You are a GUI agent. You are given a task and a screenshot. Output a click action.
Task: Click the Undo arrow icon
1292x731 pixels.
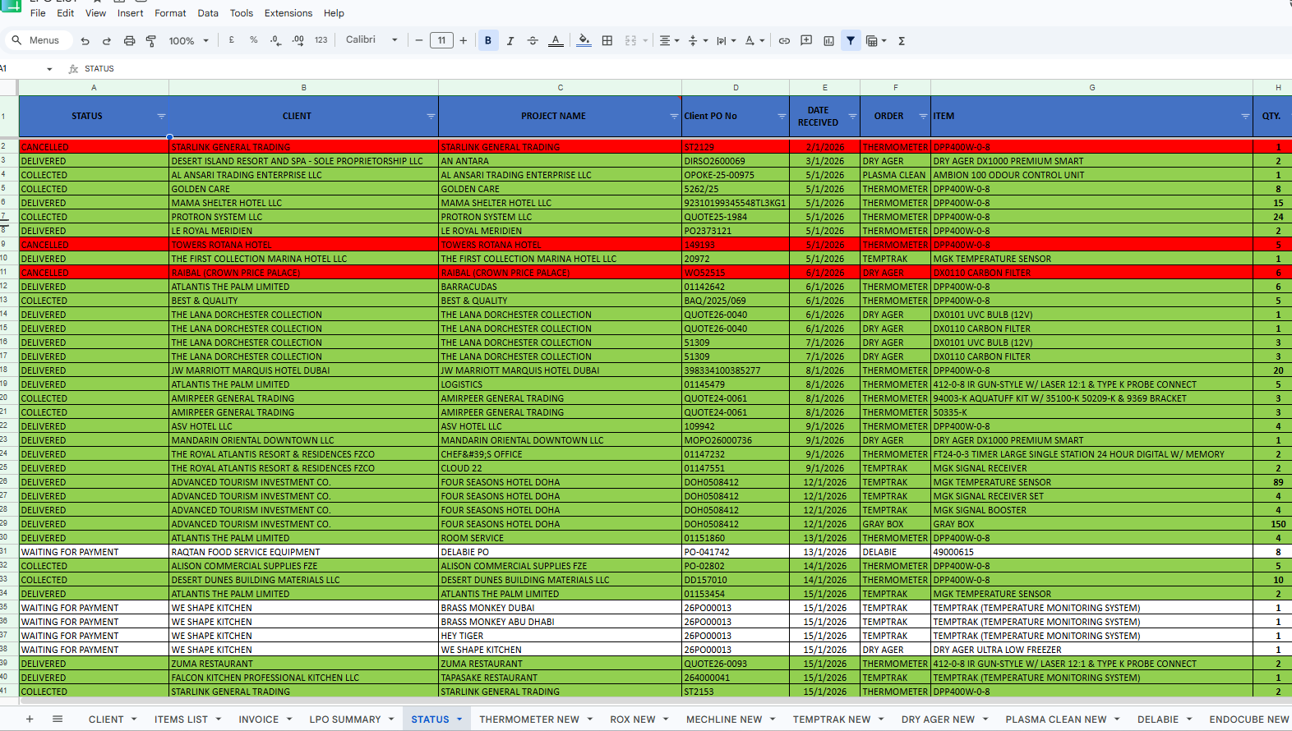(x=85, y=40)
